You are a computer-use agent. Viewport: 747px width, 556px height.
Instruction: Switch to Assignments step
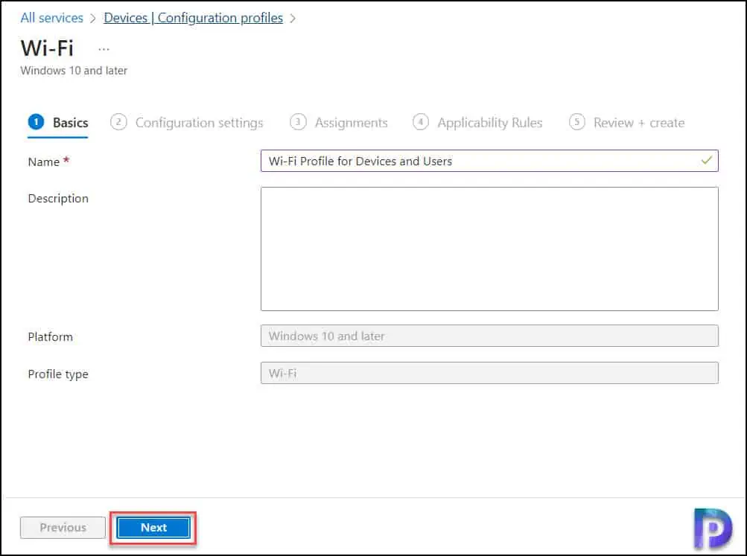click(x=339, y=123)
